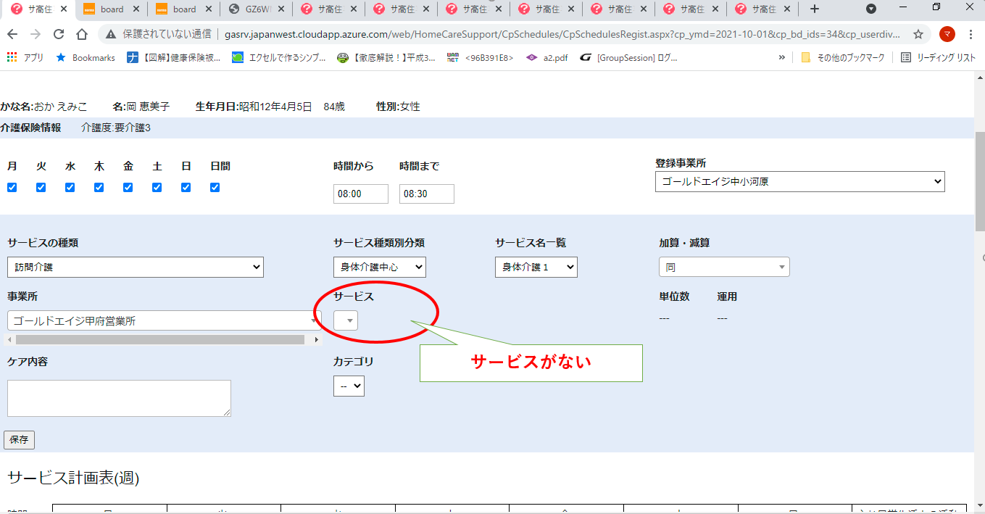Toggle the 日間 checkbox
This screenshot has height=514, width=985.
point(215,187)
